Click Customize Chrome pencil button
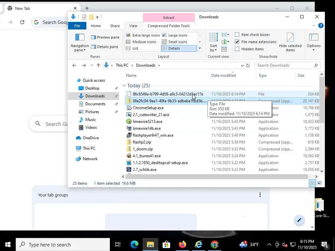 (299, 220)
